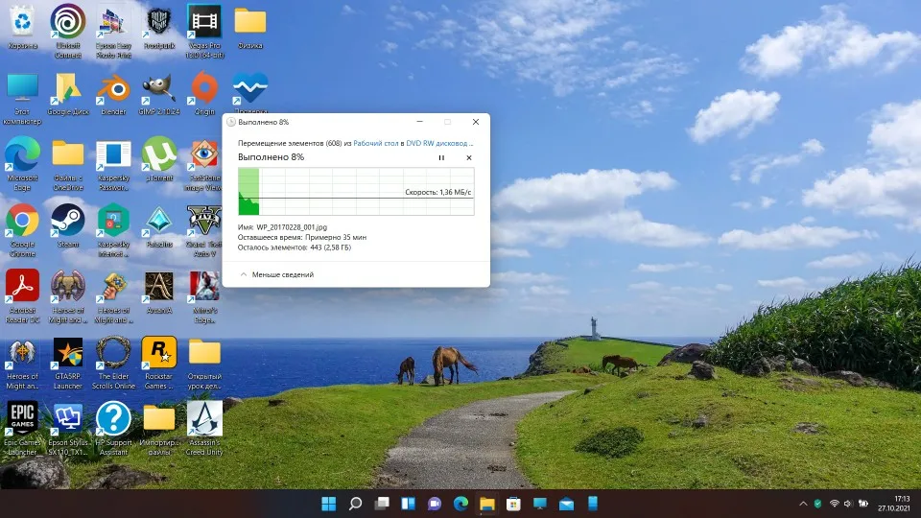Screen dimensions: 921x518
Task: Select the Mirror's Edge shortcut
Action: (204, 296)
